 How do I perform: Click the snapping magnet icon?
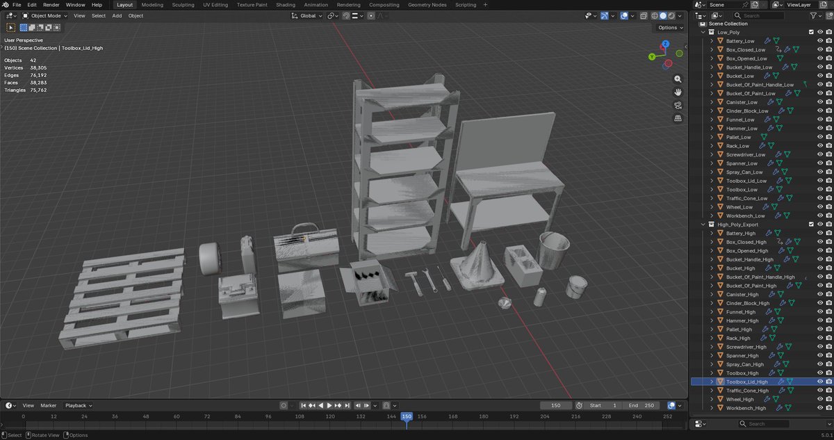pyautogui.click(x=346, y=15)
